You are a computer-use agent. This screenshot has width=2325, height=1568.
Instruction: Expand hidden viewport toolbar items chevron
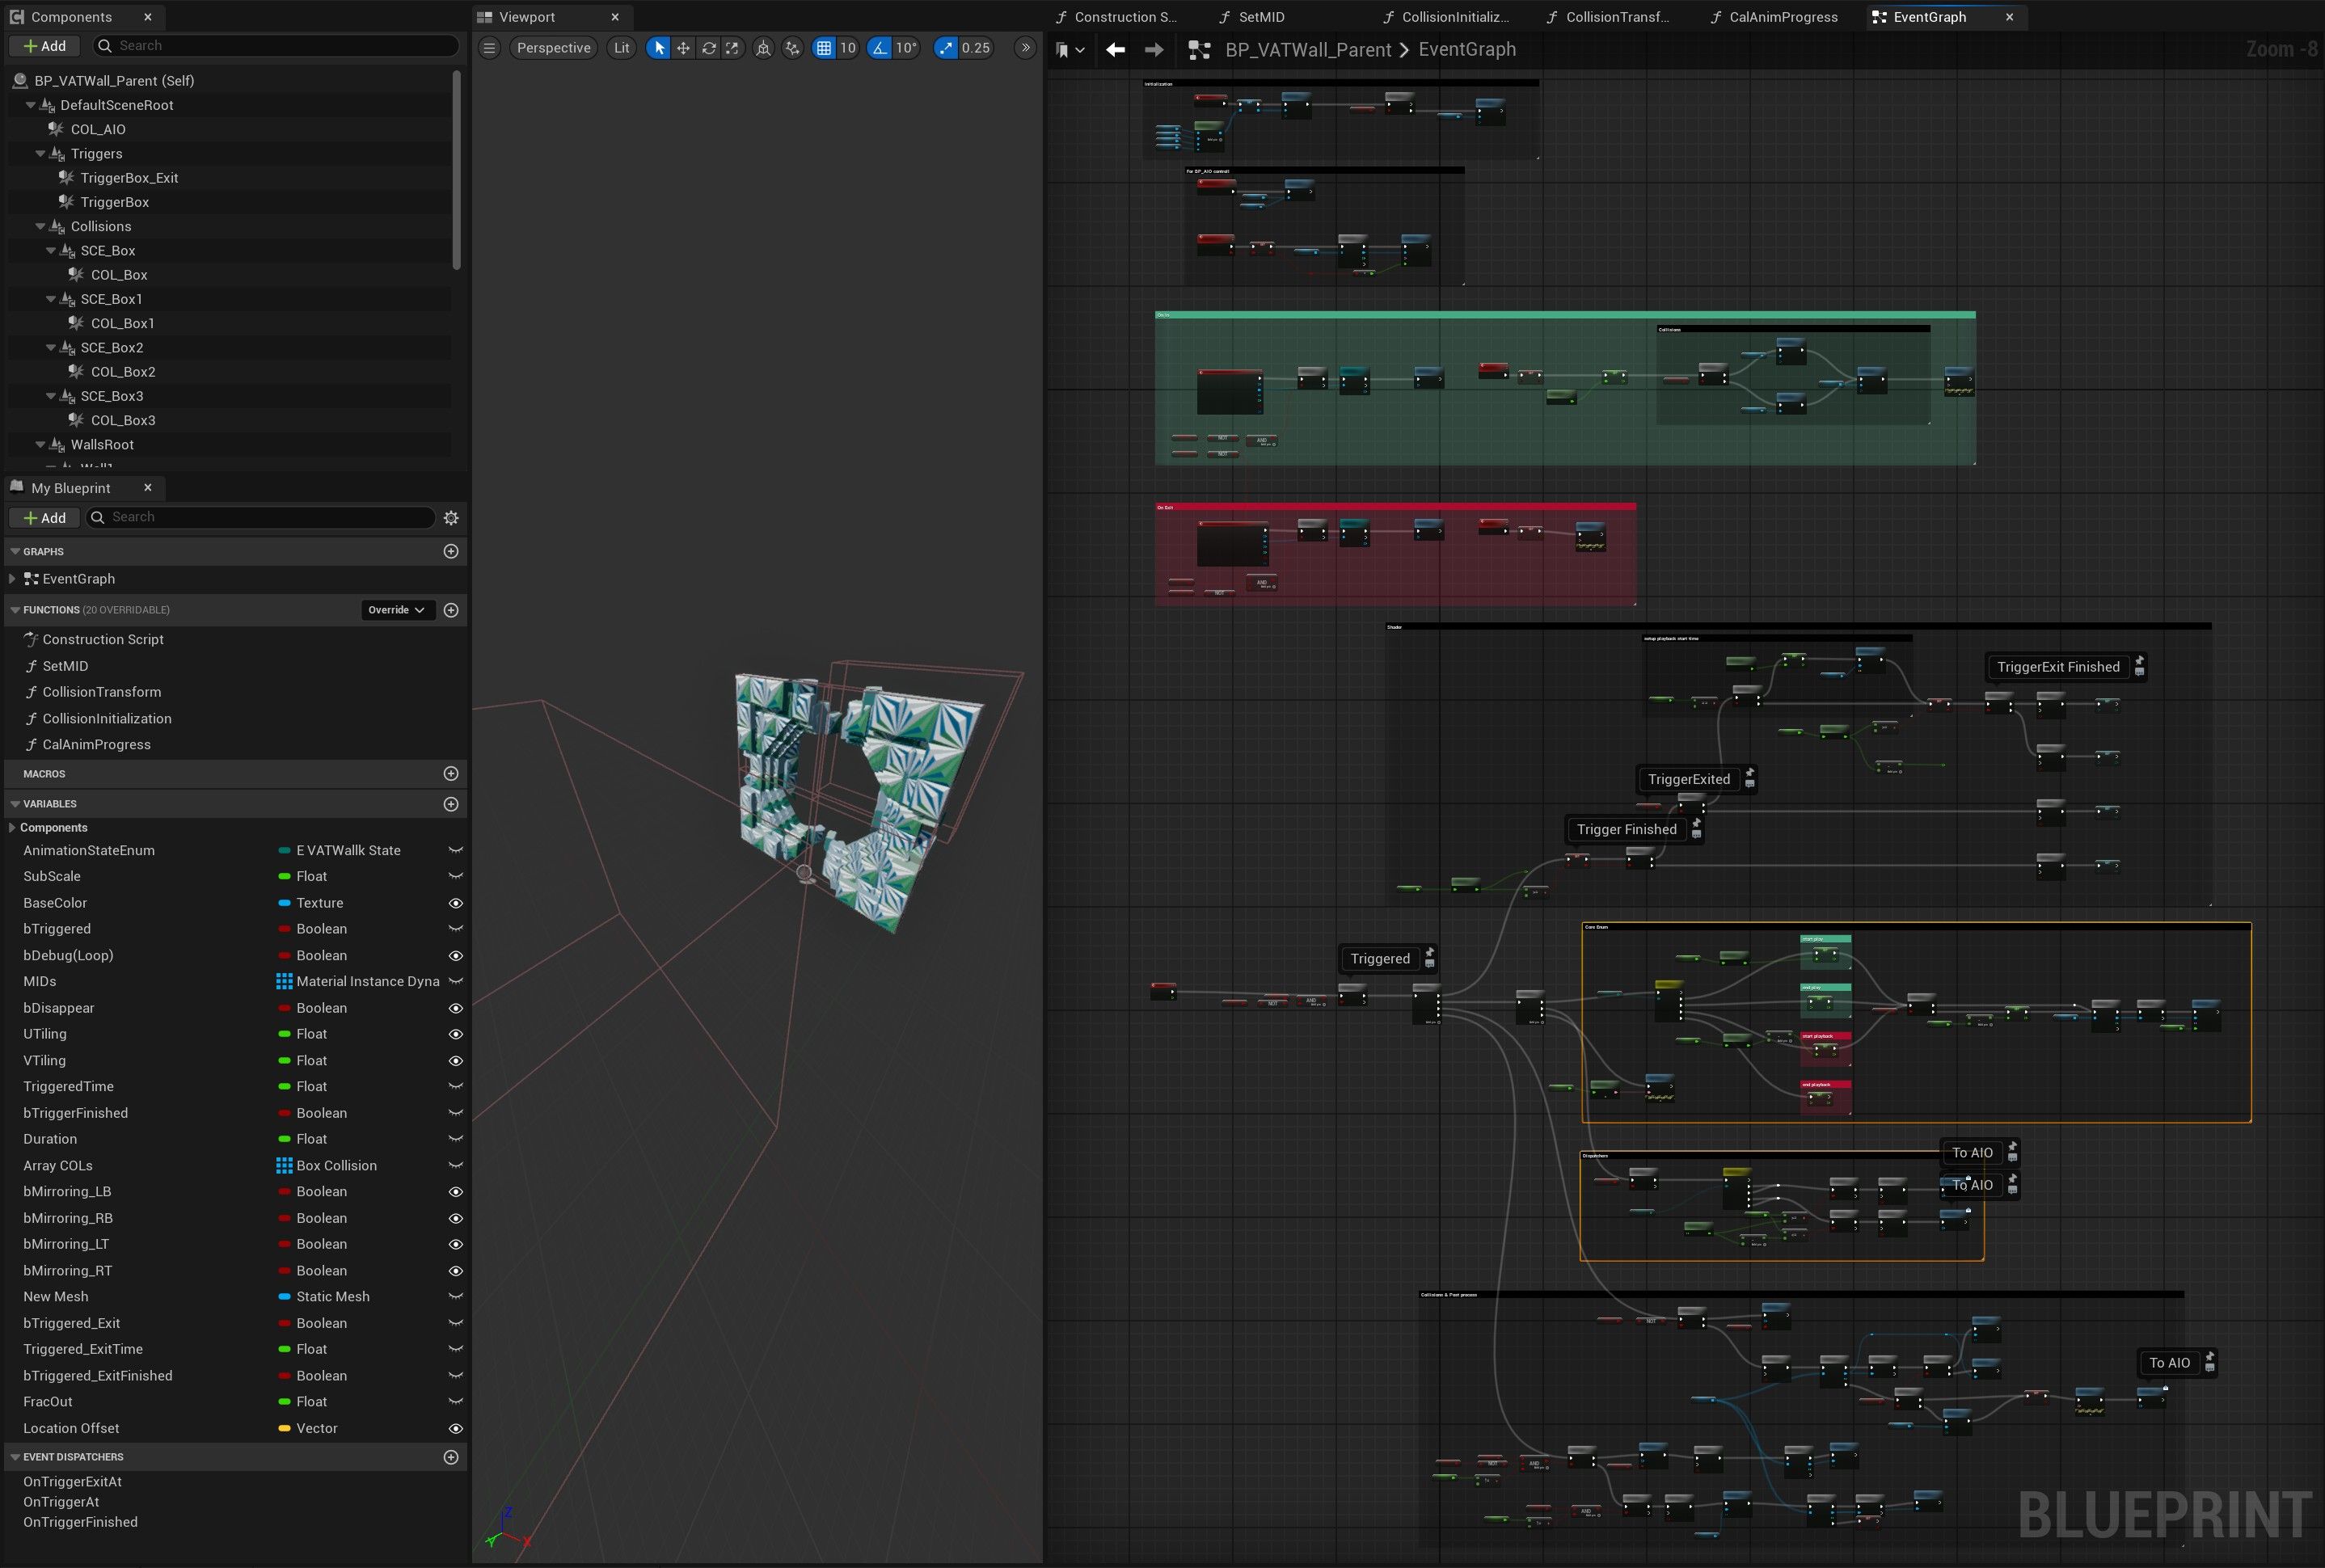1025,48
